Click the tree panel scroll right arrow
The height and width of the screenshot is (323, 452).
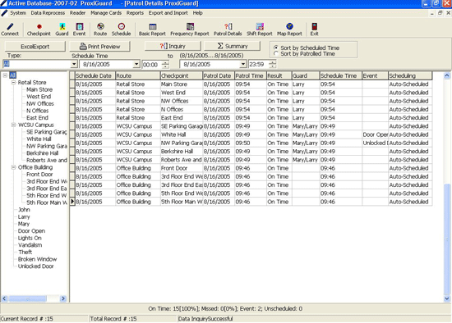pyautogui.click(x=63, y=299)
